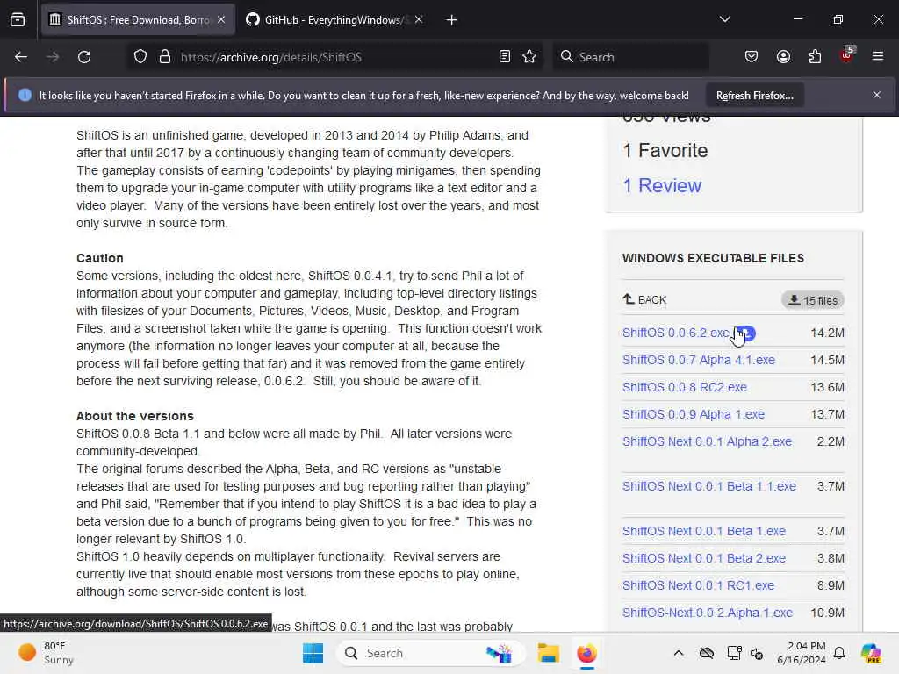Screen dimensions: 899x674
Task: Open the tray icon beside the clock
Action: (x=756, y=653)
